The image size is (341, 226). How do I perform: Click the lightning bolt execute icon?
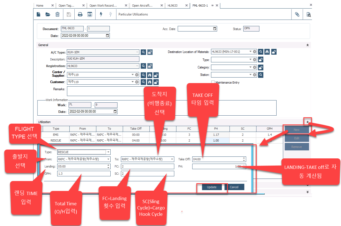click(x=101, y=14)
